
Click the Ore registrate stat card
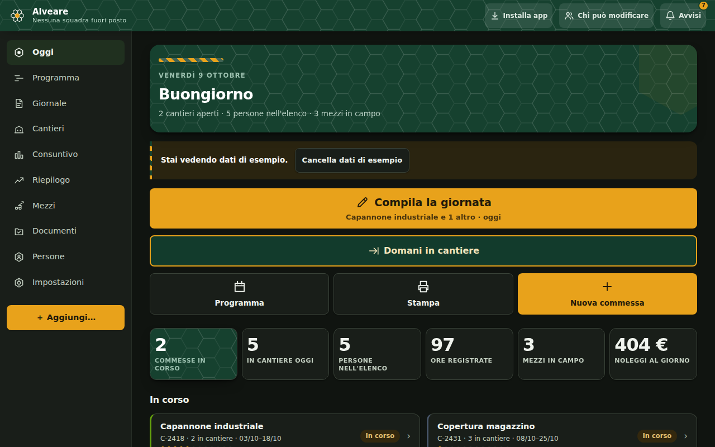[x=469, y=354]
